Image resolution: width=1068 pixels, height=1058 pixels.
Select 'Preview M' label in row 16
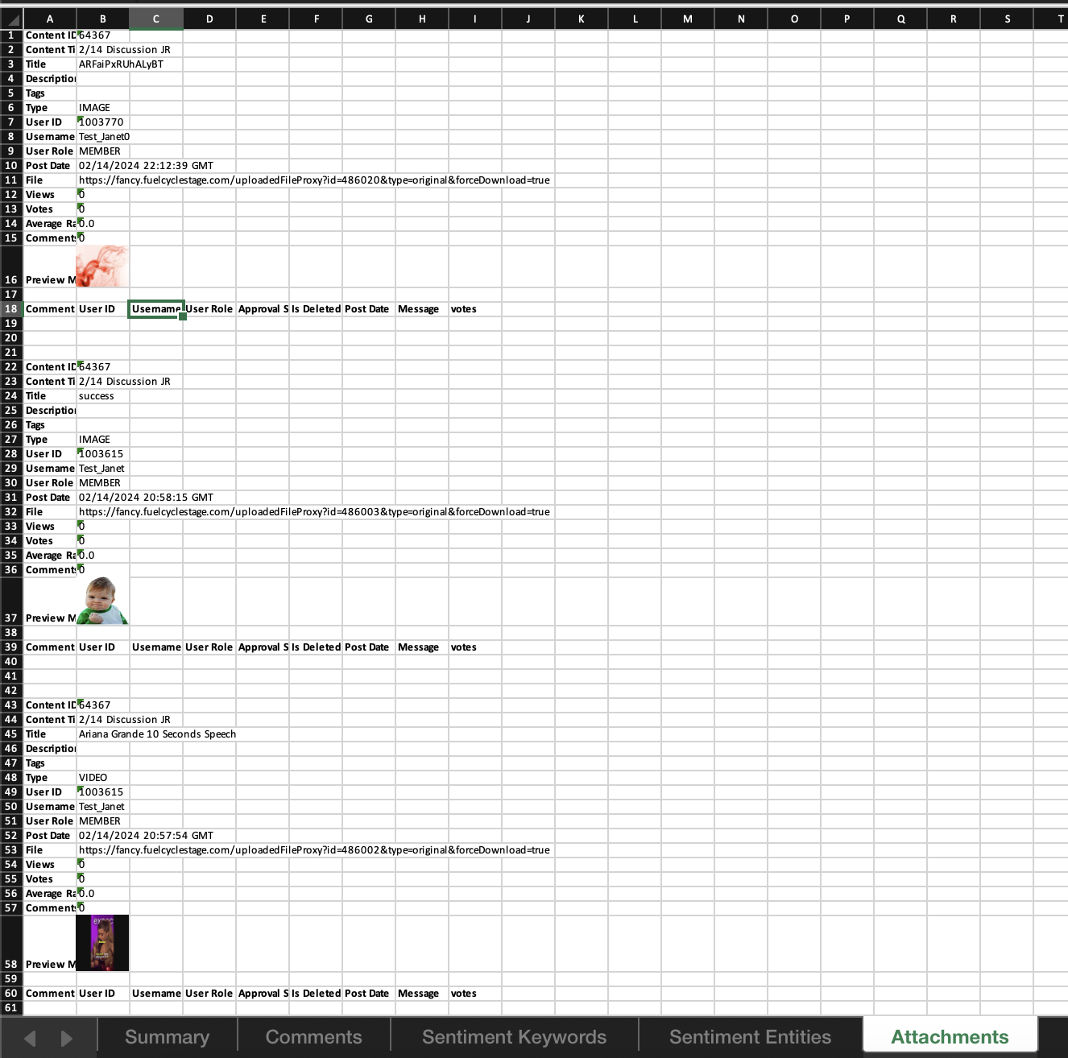click(50, 280)
